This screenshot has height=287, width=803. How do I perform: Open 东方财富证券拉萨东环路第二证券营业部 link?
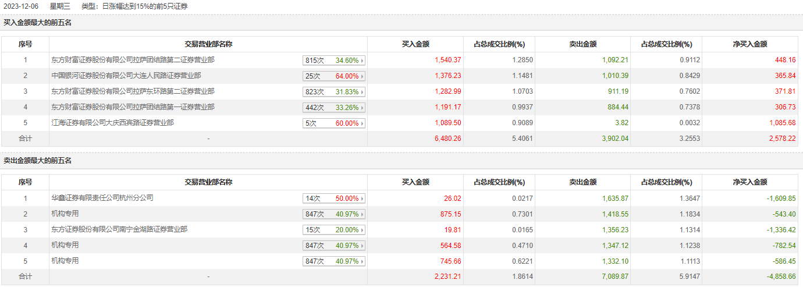(x=133, y=91)
